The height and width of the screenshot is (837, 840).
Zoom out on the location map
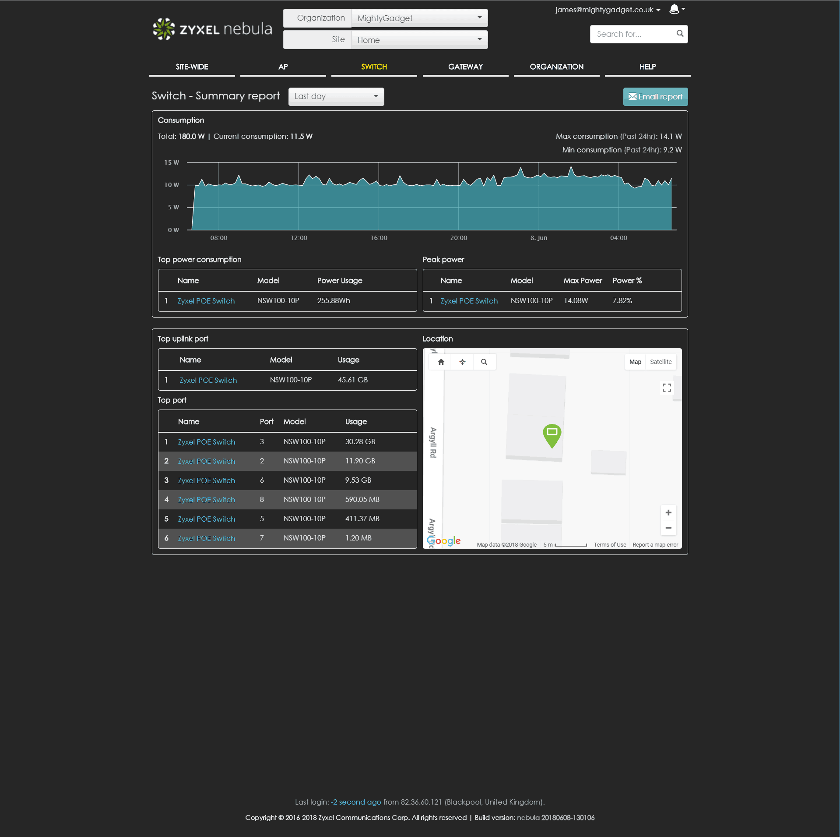tap(668, 528)
